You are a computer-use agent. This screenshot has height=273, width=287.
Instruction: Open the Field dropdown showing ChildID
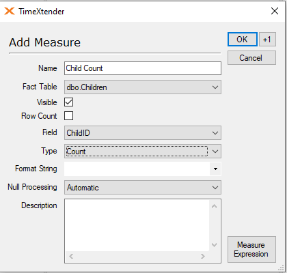point(143,133)
